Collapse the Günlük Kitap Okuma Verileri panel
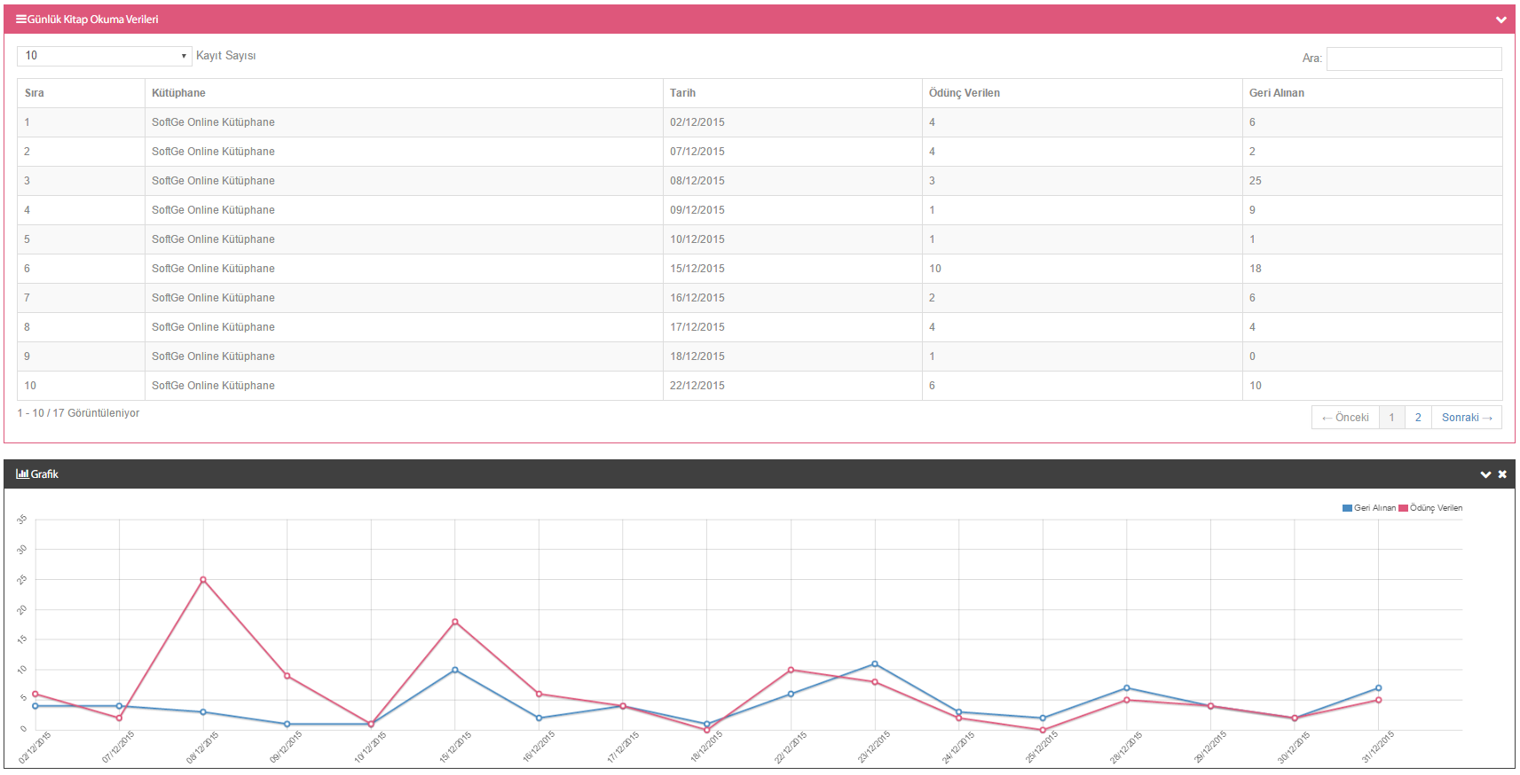The width and height of the screenshot is (1520, 775). tap(1501, 20)
